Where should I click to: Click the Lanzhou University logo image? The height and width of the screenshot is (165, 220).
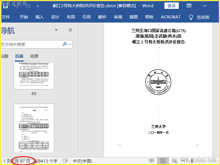(x=158, y=82)
